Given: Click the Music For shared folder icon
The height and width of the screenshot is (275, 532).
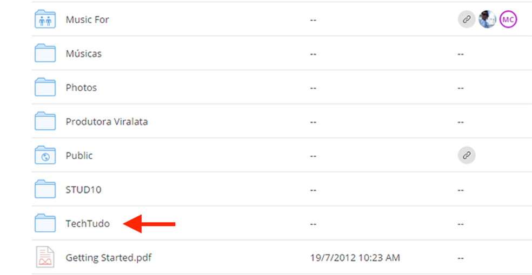Looking at the screenshot, I should [45, 19].
